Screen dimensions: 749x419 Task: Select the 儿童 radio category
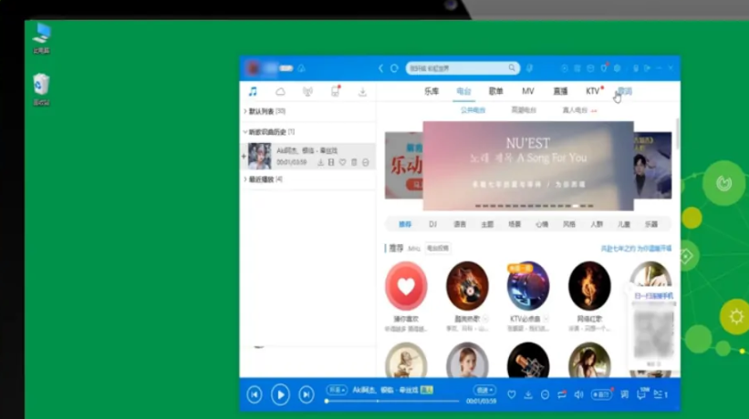pyautogui.click(x=624, y=224)
